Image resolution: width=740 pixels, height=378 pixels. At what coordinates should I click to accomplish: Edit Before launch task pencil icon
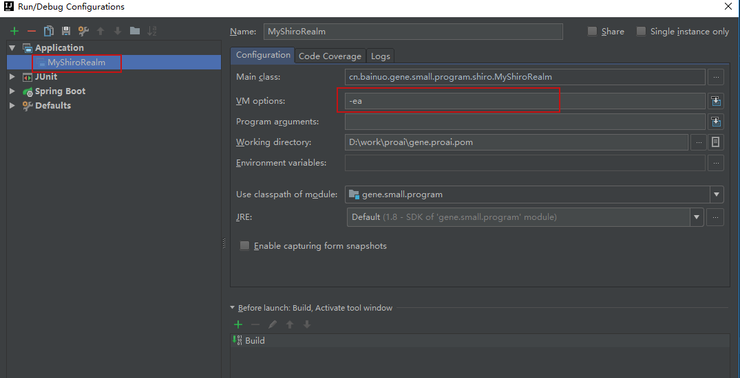click(273, 324)
